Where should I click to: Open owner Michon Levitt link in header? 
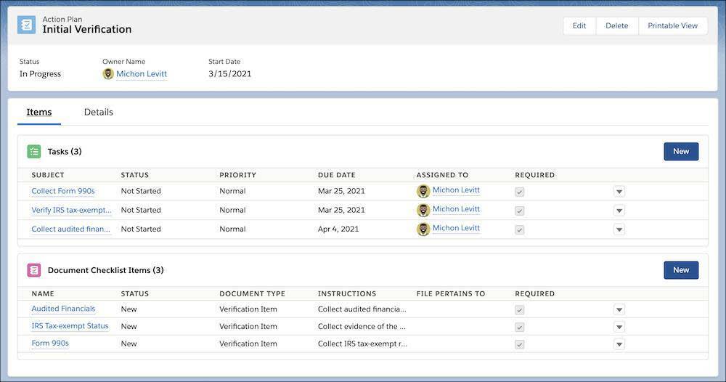tap(142, 74)
